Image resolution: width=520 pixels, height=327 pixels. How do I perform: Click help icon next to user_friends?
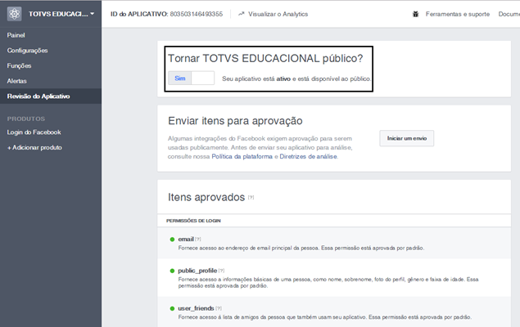219,308
